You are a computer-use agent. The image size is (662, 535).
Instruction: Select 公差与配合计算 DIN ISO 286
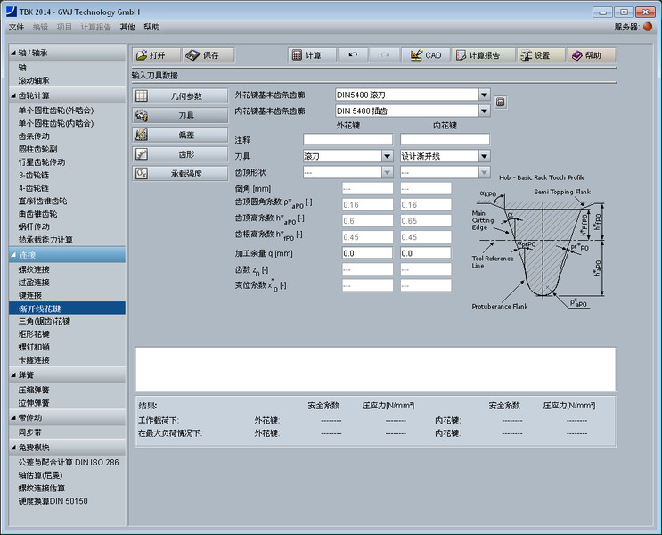click(68, 462)
